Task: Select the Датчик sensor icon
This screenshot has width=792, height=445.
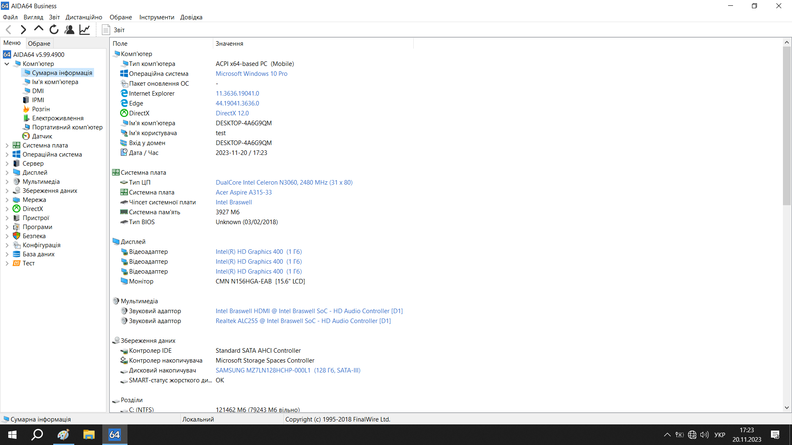Action: (x=26, y=136)
